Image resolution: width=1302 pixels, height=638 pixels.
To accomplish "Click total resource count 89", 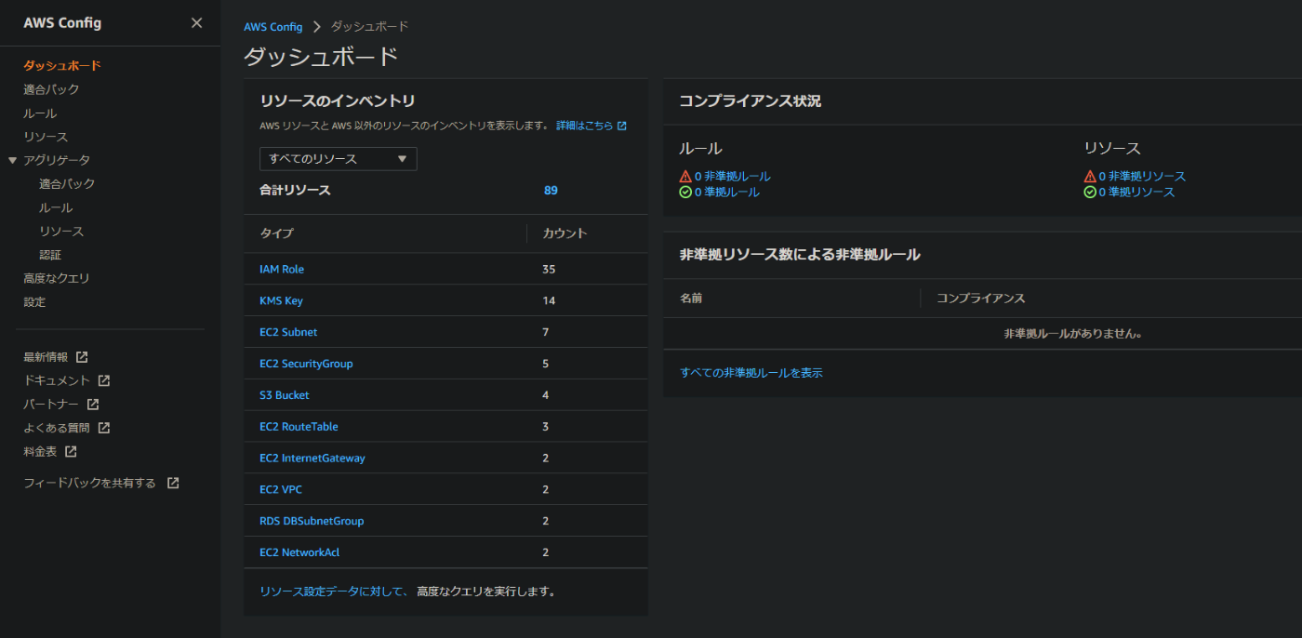I will [551, 191].
